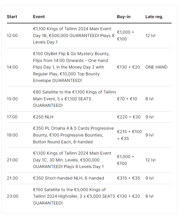The height and width of the screenshot is (215, 180).
Task: Click the €315 + €35 buy-in cell
Action: (128, 178)
